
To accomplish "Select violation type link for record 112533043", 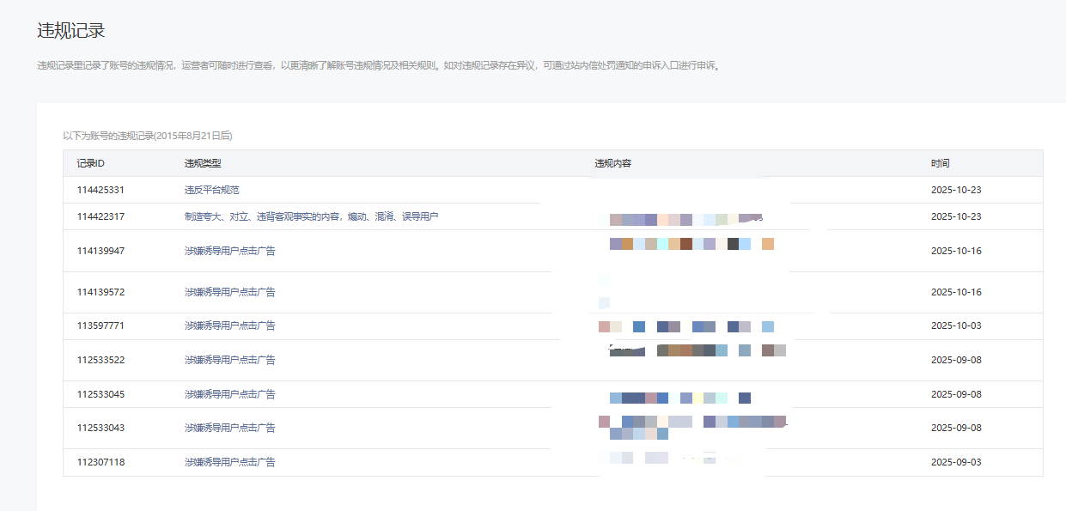I will pyautogui.click(x=229, y=428).
